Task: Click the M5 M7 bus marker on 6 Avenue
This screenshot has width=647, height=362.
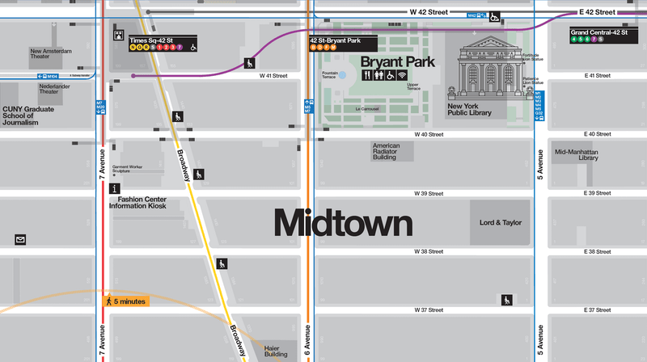Action: click(x=308, y=106)
